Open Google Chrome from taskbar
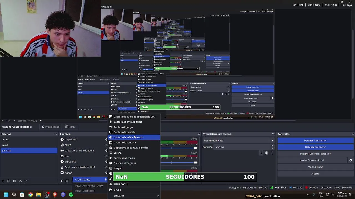This screenshot has width=355, height=199. (31, 195)
